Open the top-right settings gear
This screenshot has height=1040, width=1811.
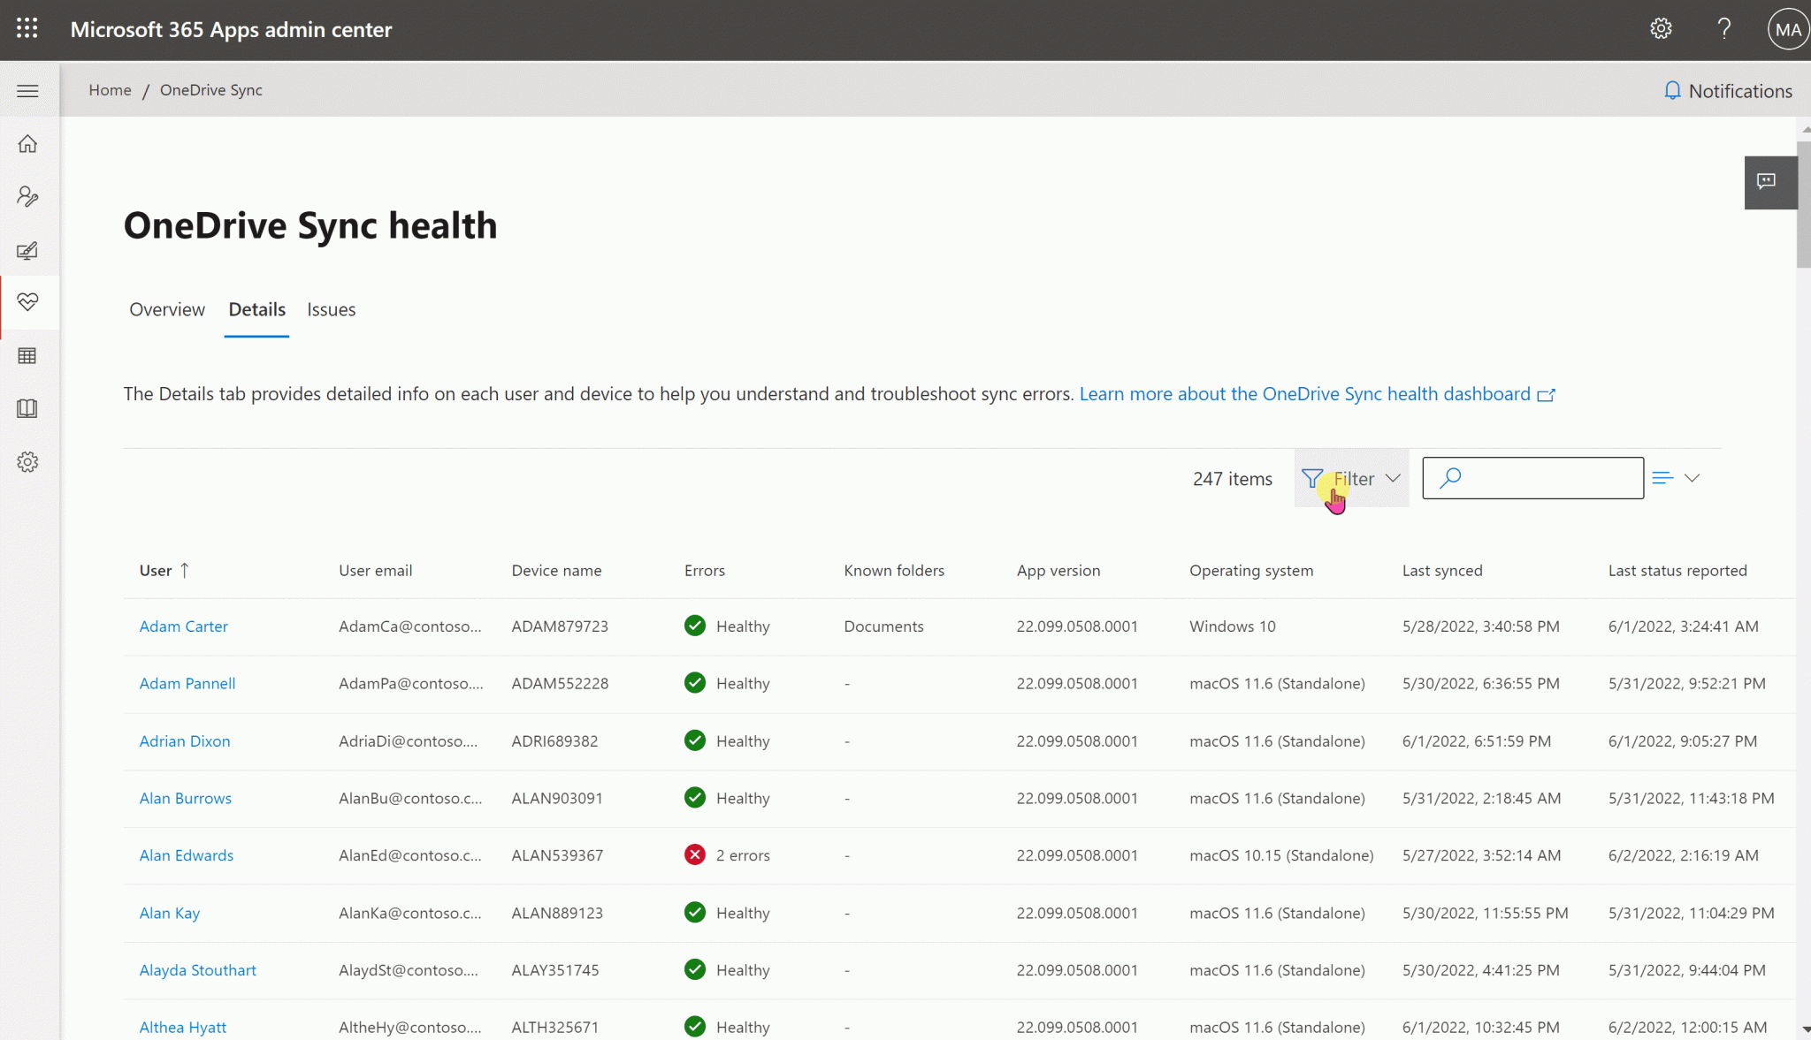[1661, 28]
